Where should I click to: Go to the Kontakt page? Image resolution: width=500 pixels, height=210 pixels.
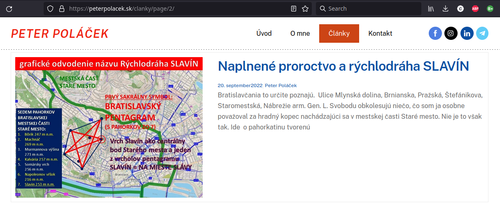tap(380, 33)
